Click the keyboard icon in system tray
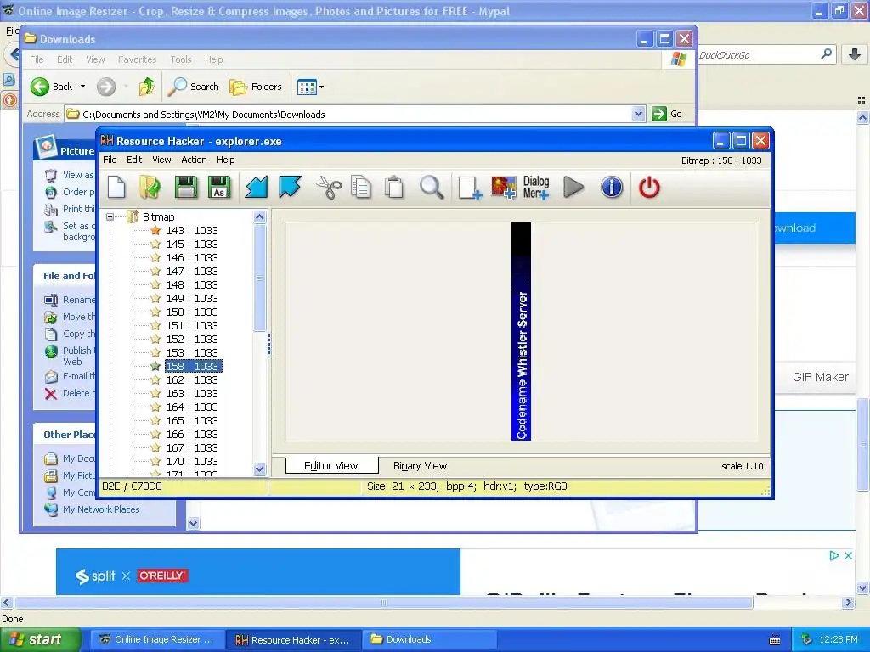 point(775,640)
